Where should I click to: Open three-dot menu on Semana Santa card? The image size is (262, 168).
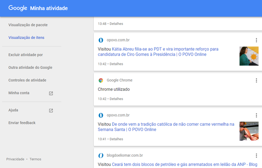click(x=256, y=116)
